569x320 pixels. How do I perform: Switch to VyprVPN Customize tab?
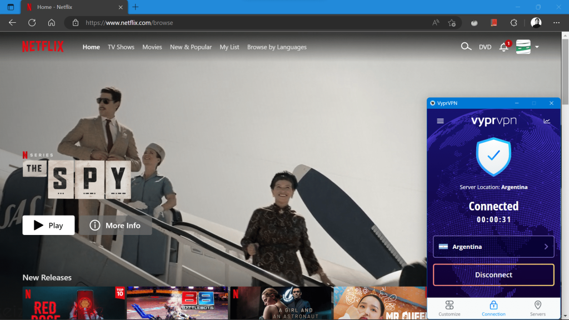click(449, 308)
